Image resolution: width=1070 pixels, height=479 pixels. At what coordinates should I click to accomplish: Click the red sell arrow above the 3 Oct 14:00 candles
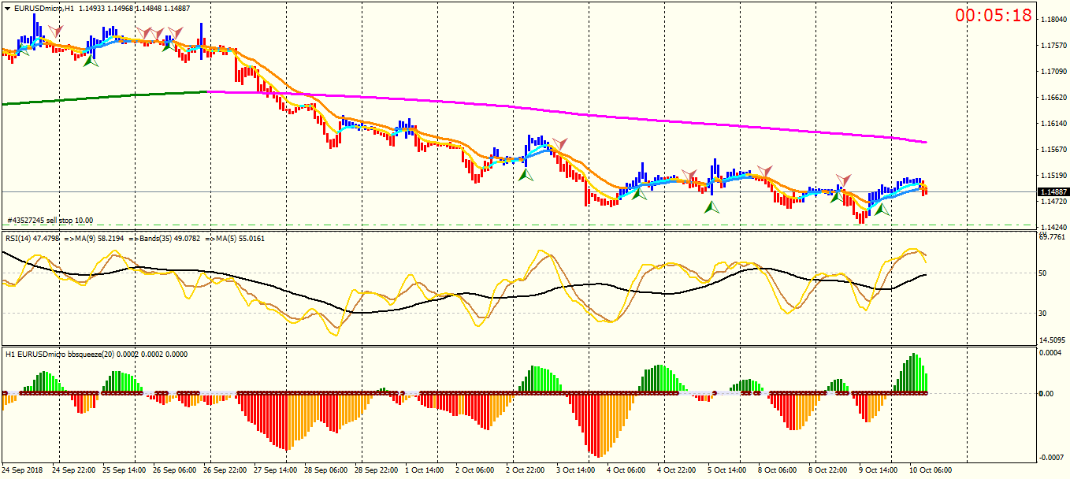click(x=559, y=144)
